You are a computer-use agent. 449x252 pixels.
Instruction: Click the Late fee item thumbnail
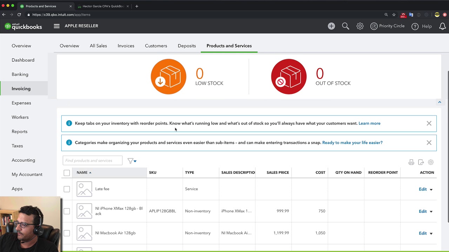tap(84, 189)
